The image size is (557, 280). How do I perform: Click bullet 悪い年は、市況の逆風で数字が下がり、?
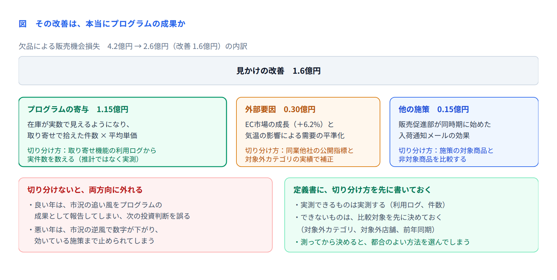pyautogui.click(x=94, y=230)
